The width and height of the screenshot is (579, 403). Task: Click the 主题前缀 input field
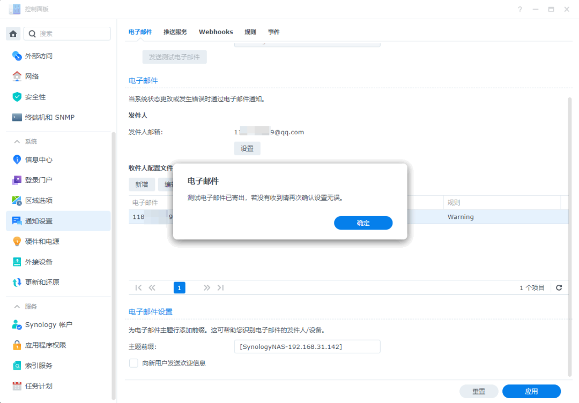tap(307, 346)
